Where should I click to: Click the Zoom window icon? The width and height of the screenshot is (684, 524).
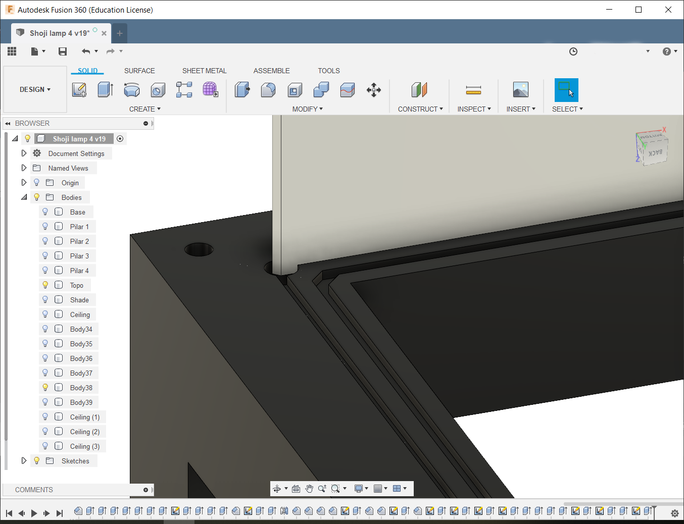(335, 489)
